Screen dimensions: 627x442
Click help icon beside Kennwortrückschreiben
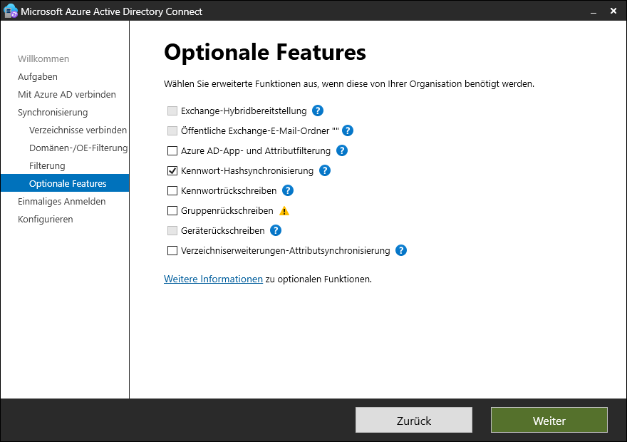click(288, 190)
